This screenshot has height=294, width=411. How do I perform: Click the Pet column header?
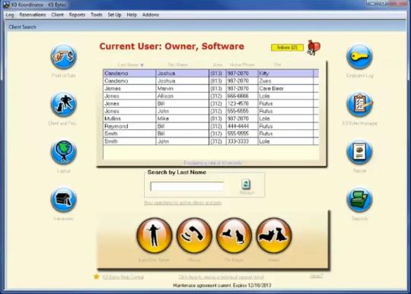click(278, 65)
